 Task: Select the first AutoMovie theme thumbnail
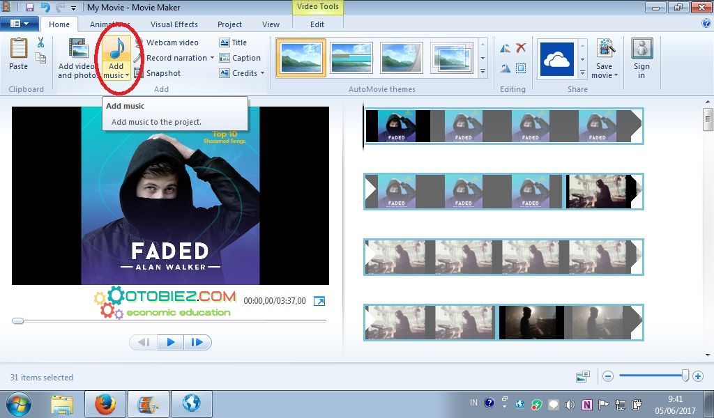click(x=301, y=58)
